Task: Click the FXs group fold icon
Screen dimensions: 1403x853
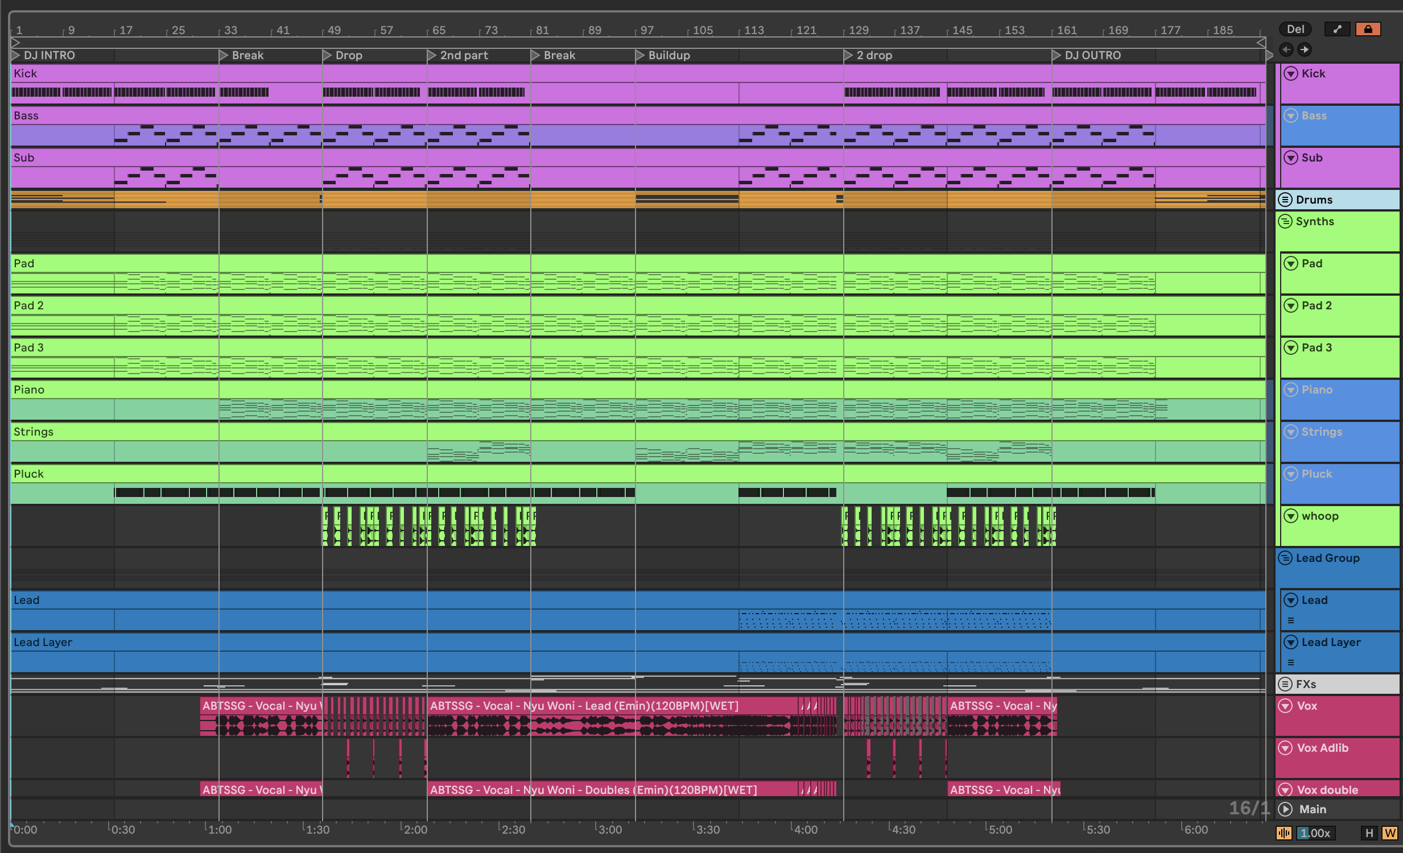Action: pyautogui.click(x=1285, y=684)
